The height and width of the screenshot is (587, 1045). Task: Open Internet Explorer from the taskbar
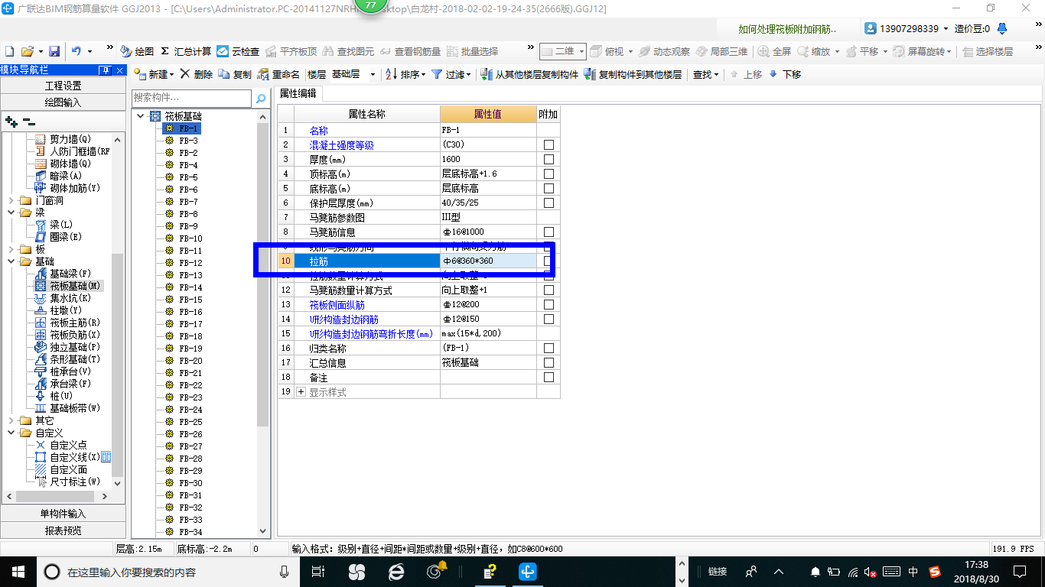point(396,571)
